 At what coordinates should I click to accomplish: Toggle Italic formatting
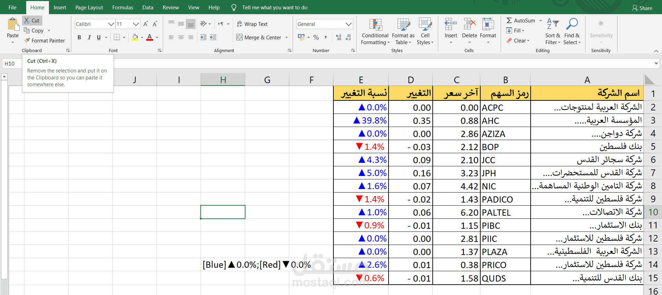point(89,37)
